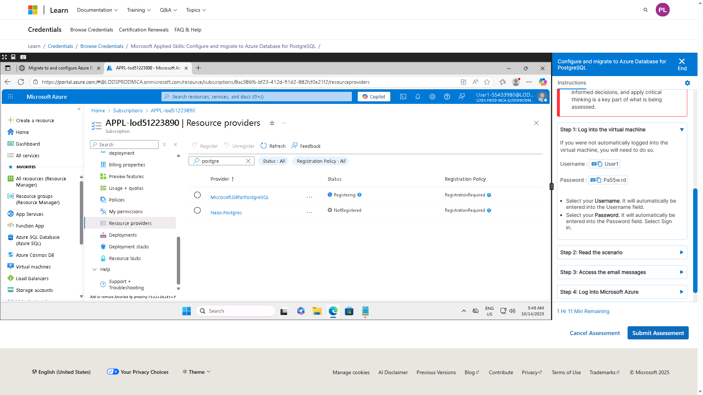Screen dimensions: 703x395
Task: Click the instructions panel settings gear
Action: pos(687,83)
